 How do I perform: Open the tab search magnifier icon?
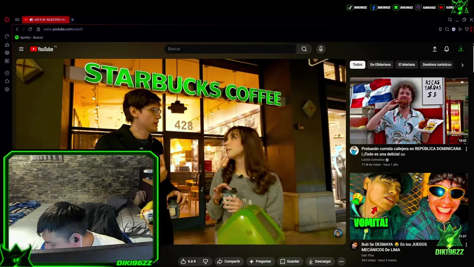point(450,20)
